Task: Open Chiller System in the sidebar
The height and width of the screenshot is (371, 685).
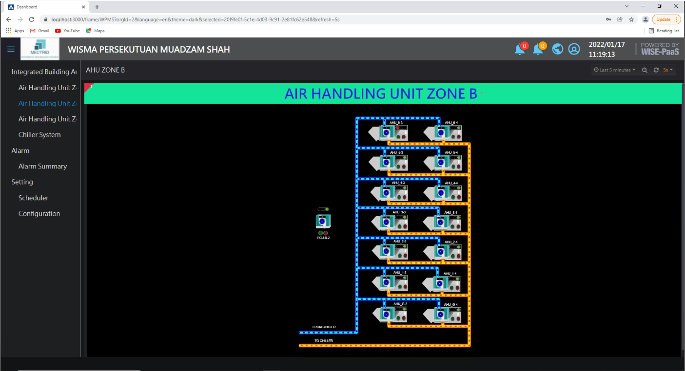Action: [39, 135]
